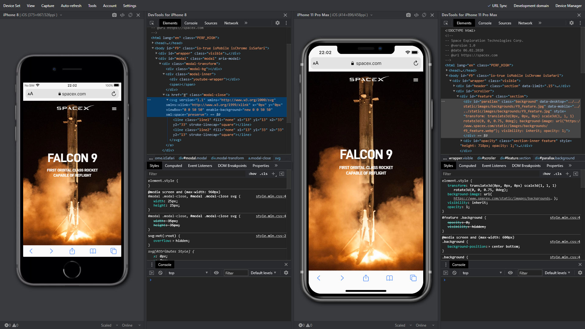Toggle .cls class editor for iPhone 11 styles
Viewport: 585px width, 329px height.
[558, 174]
